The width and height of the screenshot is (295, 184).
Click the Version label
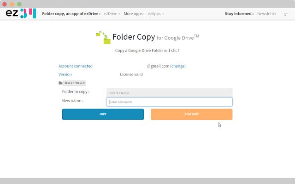pos(65,75)
